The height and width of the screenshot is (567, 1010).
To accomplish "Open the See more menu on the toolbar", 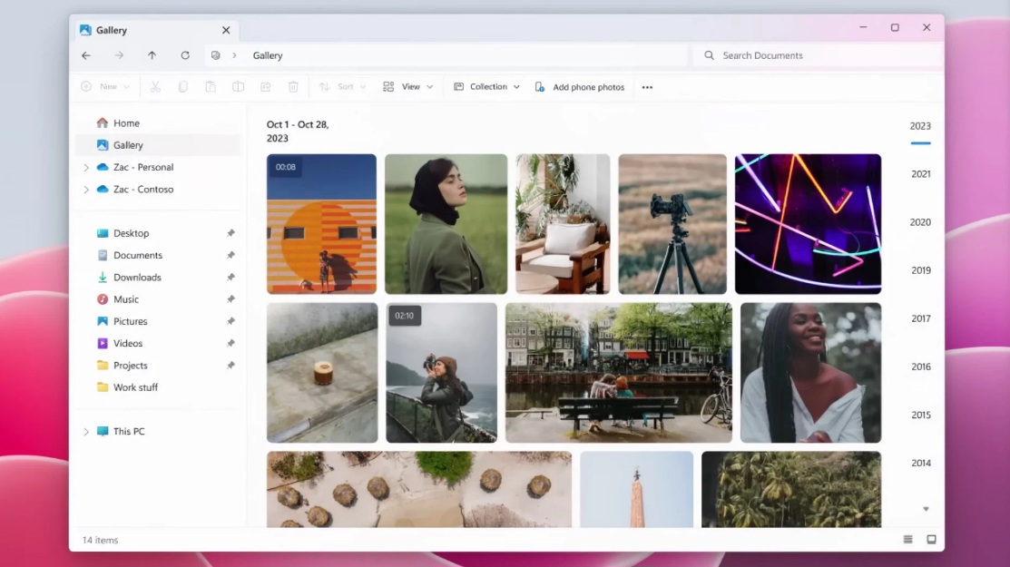I will [646, 86].
